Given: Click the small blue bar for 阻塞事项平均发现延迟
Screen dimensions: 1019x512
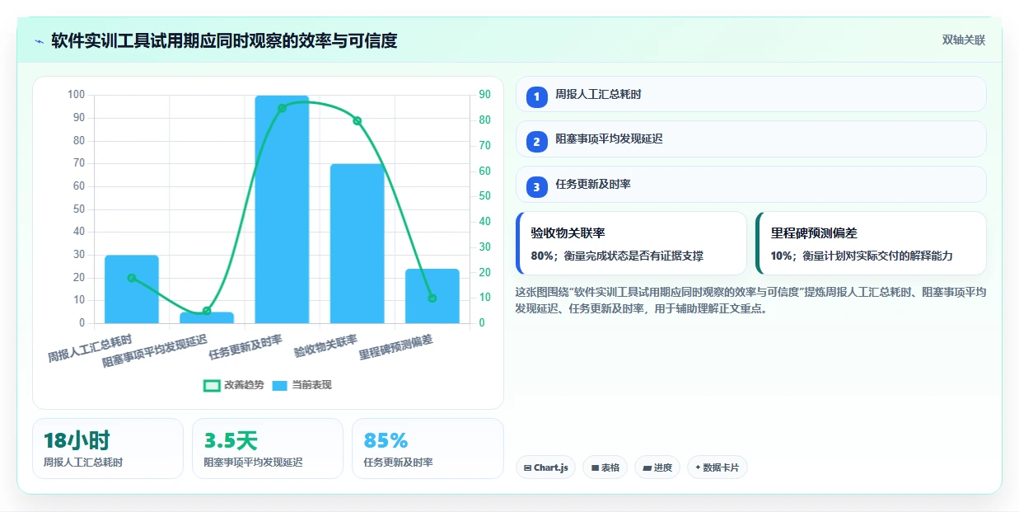Looking at the screenshot, I should [207, 317].
